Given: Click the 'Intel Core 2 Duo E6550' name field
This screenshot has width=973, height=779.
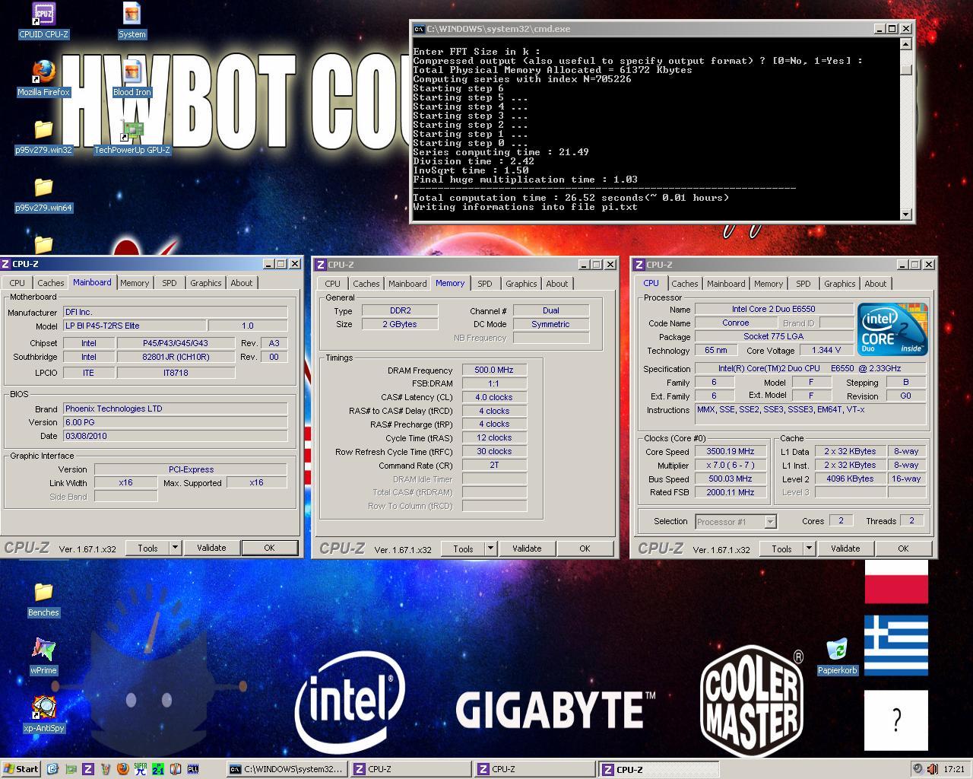Looking at the screenshot, I should click(774, 309).
